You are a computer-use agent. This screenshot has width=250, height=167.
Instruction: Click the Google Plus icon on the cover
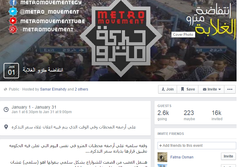[13, 30]
